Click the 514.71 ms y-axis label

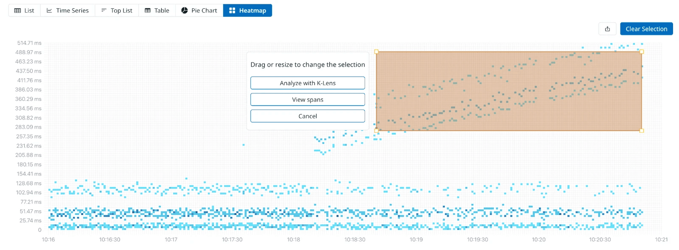tap(29, 43)
